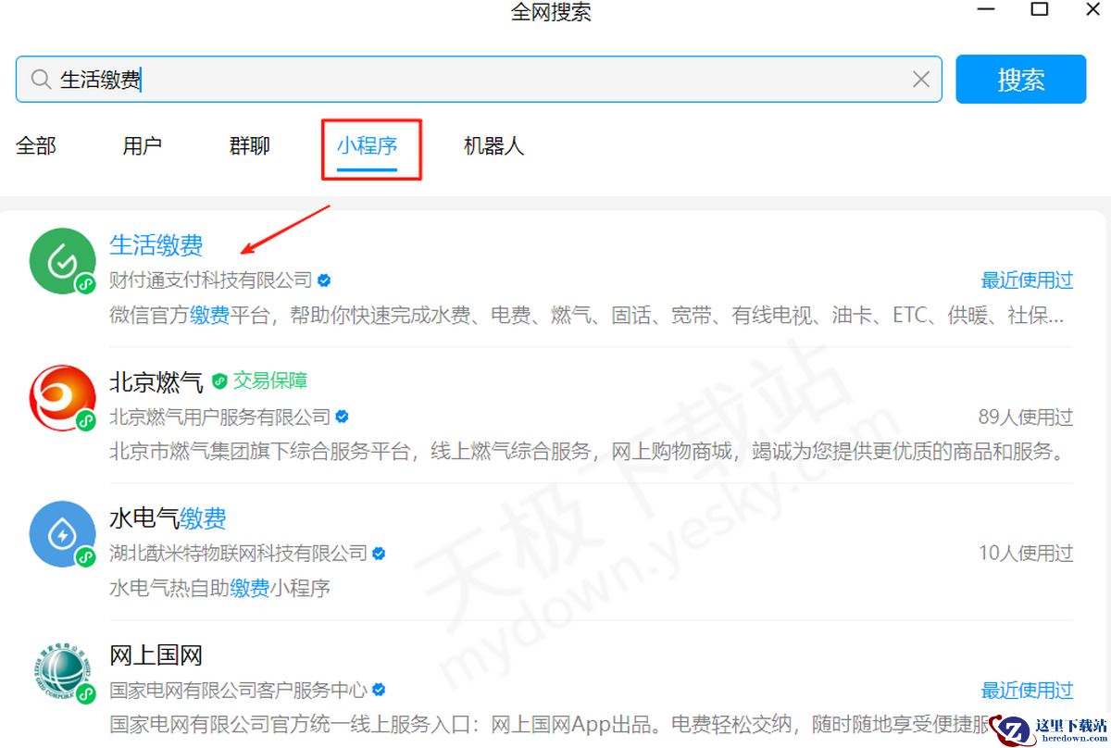Viewport: 1111px width, 748px height.
Task: Switch to the 机器人 tab
Action: tap(493, 146)
